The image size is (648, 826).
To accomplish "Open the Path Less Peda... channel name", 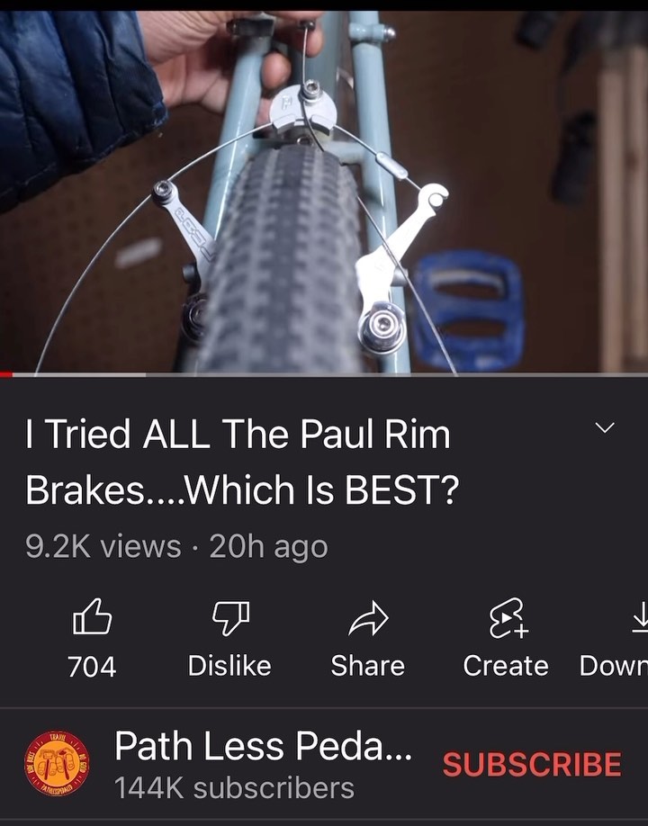I will click(264, 746).
